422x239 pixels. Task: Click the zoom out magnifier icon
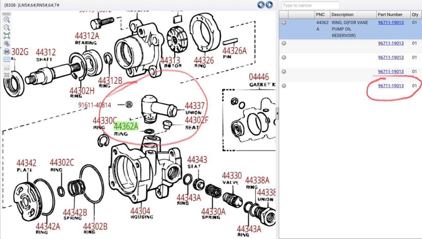click(7, 28)
